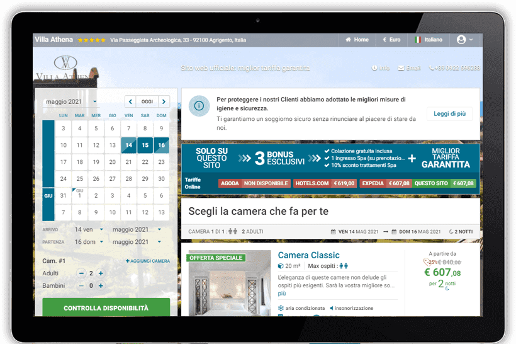516x344 pixels.
Task: Open the Camera Classic room title
Action: (x=309, y=255)
